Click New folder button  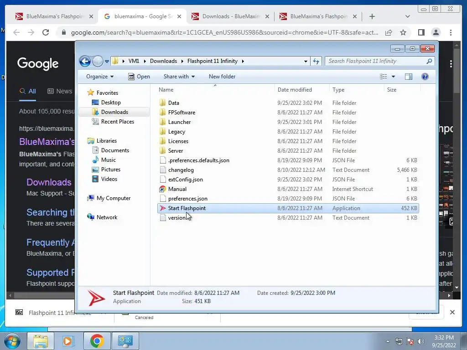point(222,77)
